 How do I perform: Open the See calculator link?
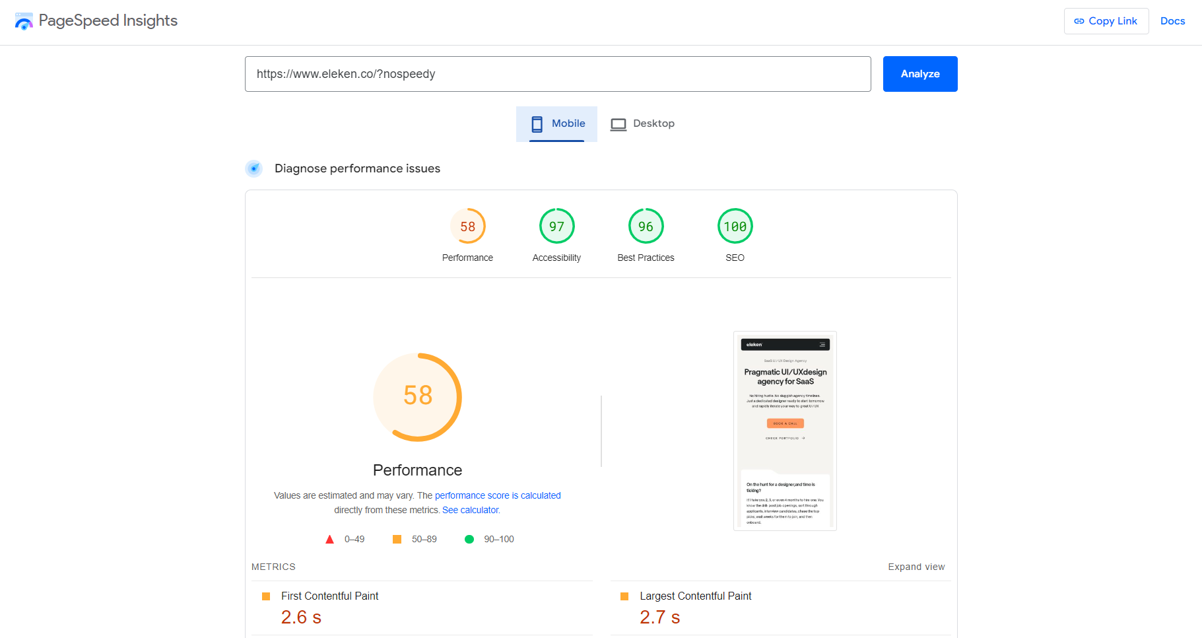tap(471, 510)
